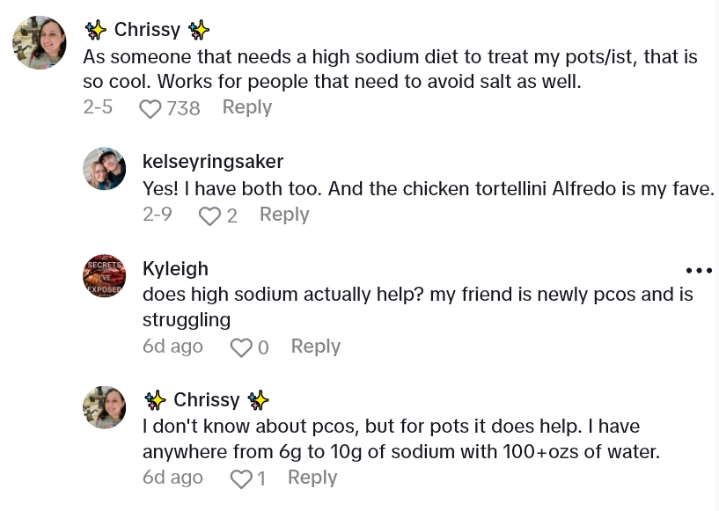Open Chrissy's profile picture on top comment
This screenshot has height=511, width=719.
coord(40,42)
